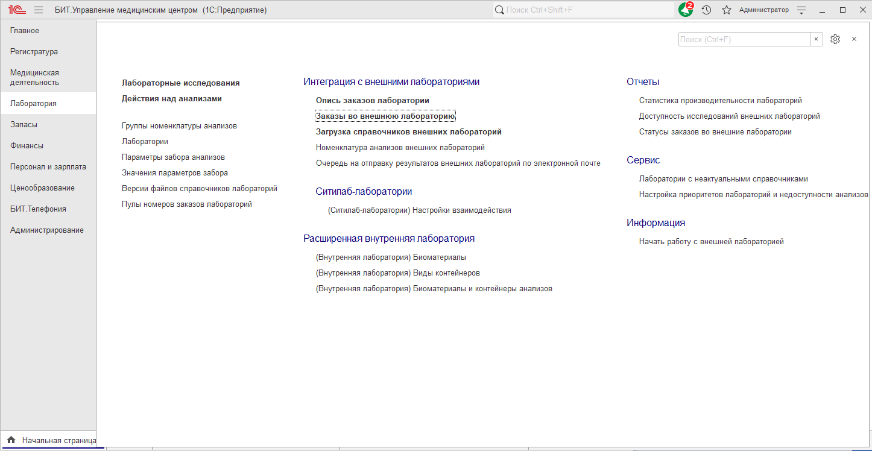The image size is (872, 451).
Task: Click the 1C logo icon
Action: tap(17, 10)
